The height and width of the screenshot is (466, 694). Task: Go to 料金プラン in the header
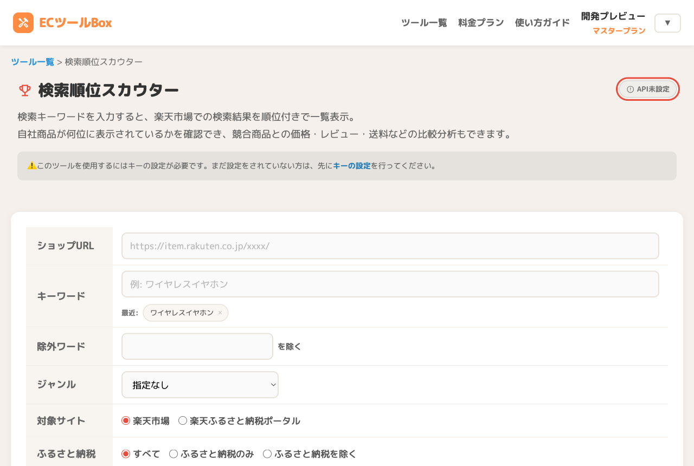pos(481,23)
